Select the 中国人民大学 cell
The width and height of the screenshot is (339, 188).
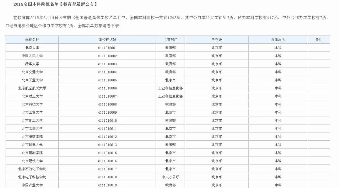pos(32,56)
